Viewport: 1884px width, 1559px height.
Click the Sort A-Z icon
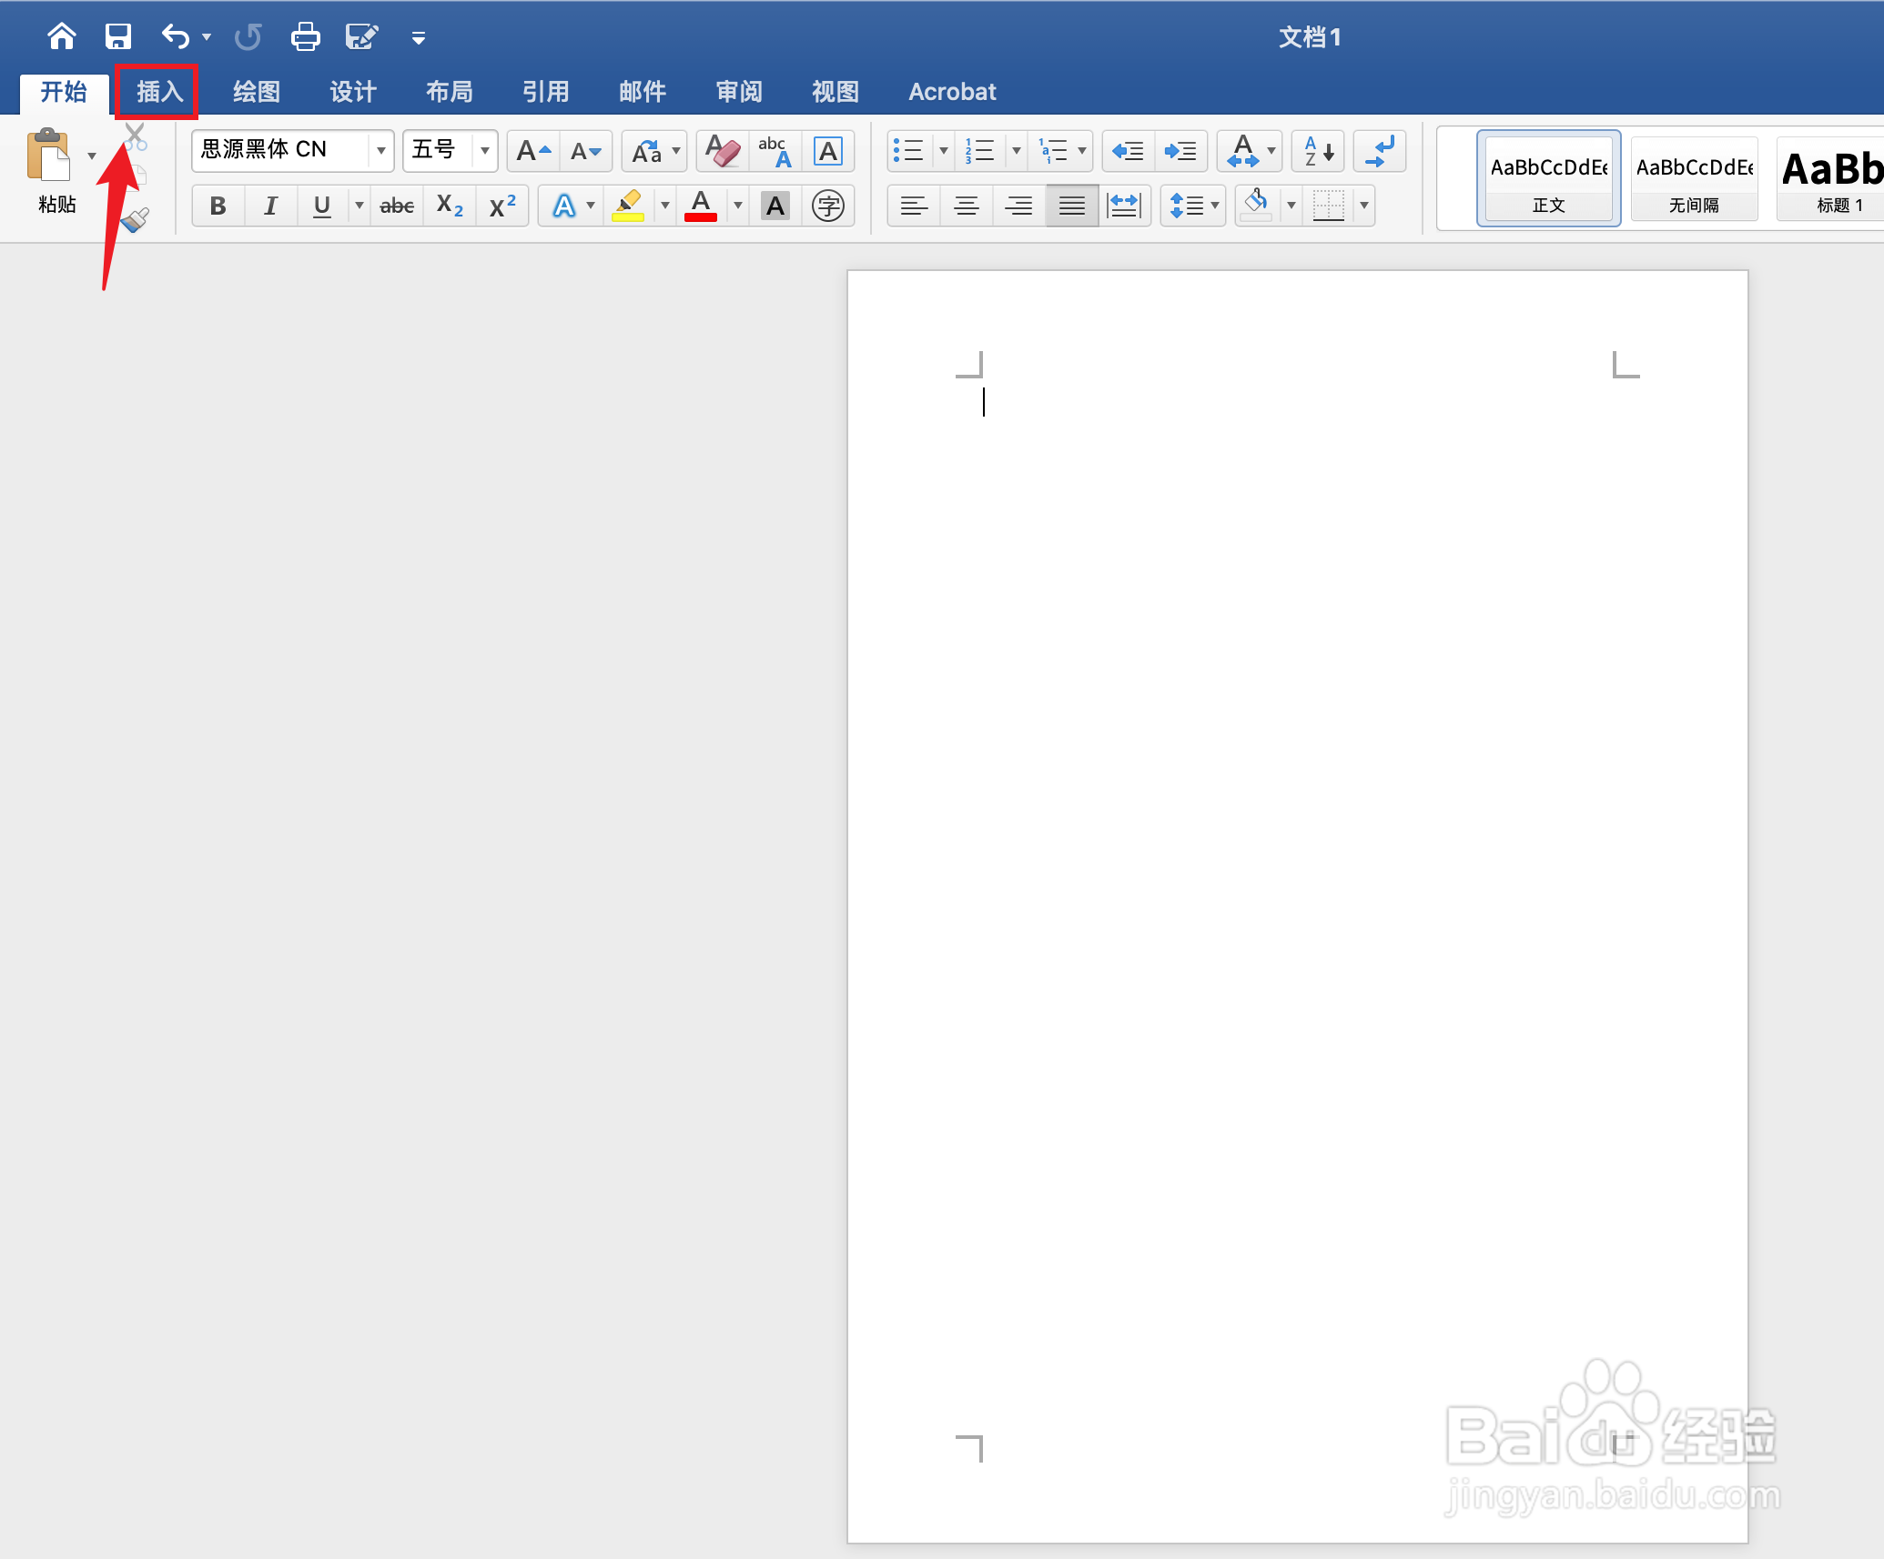point(1318,151)
